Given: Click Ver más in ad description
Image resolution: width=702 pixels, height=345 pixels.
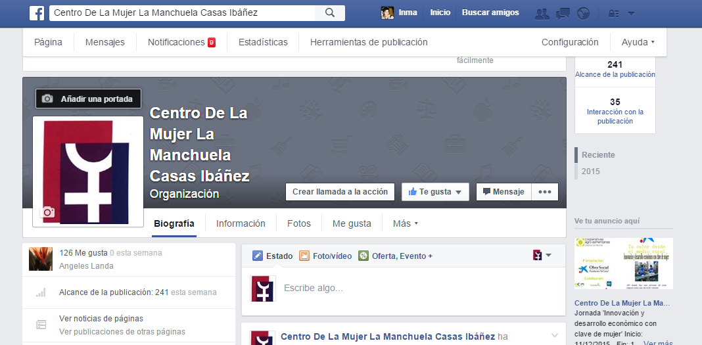Looking at the screenshot, I should tap(658, 343).
